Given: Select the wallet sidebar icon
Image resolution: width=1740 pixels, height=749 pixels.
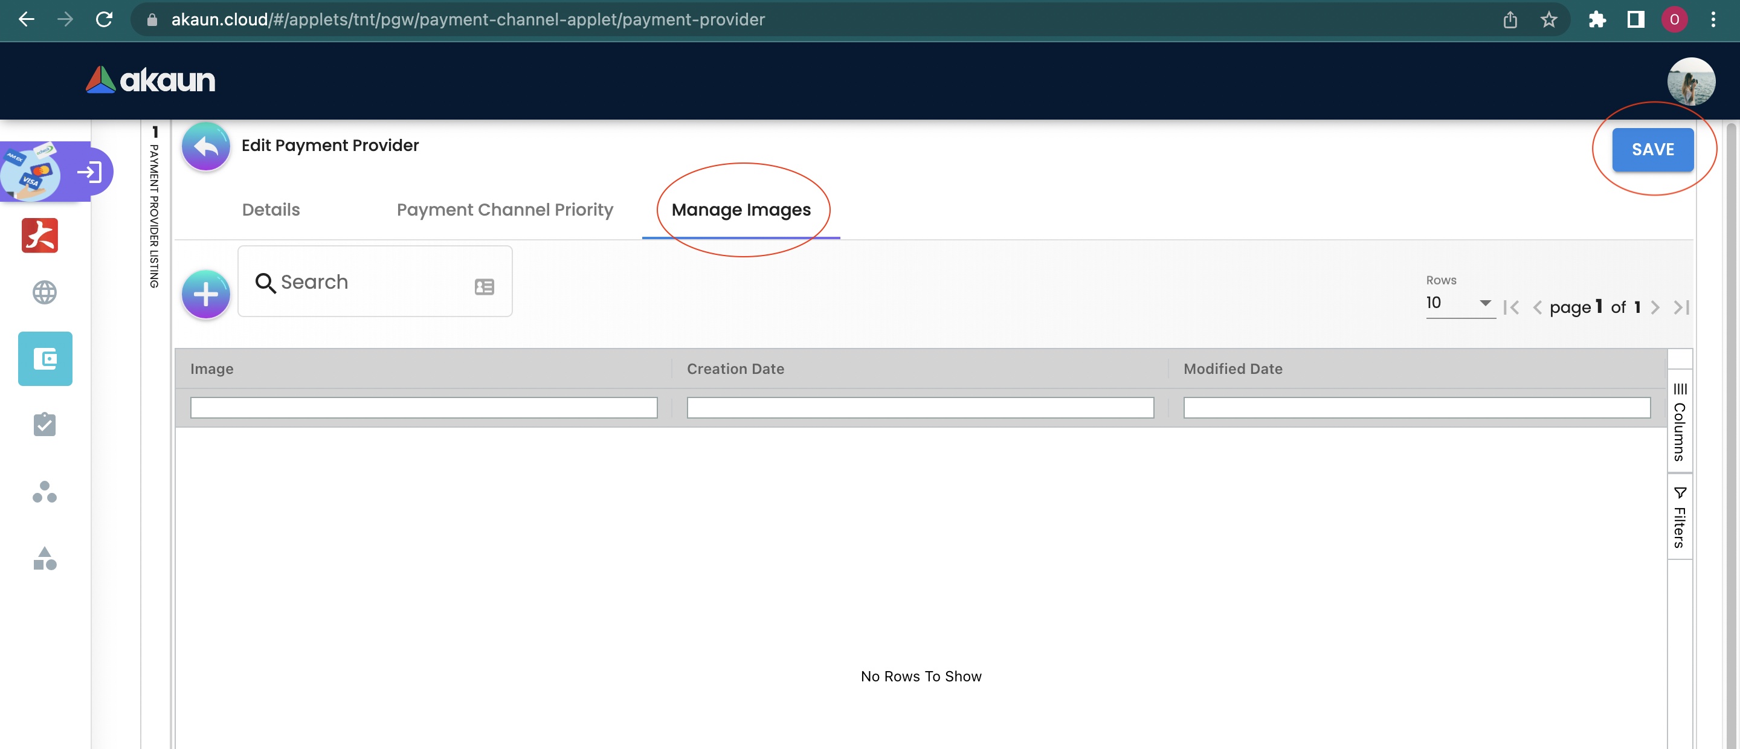Looking at the screenshot, I should pyautogui.click(x=45, y=359).
